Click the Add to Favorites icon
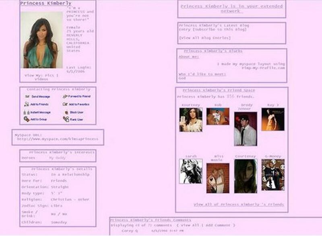Image resolution: width=322 pixels, height=236 pixels. coord(66,104)
